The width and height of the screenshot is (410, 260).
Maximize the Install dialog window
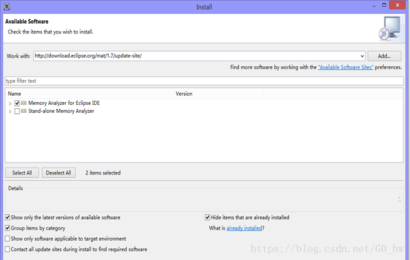[x=384, y=5]
